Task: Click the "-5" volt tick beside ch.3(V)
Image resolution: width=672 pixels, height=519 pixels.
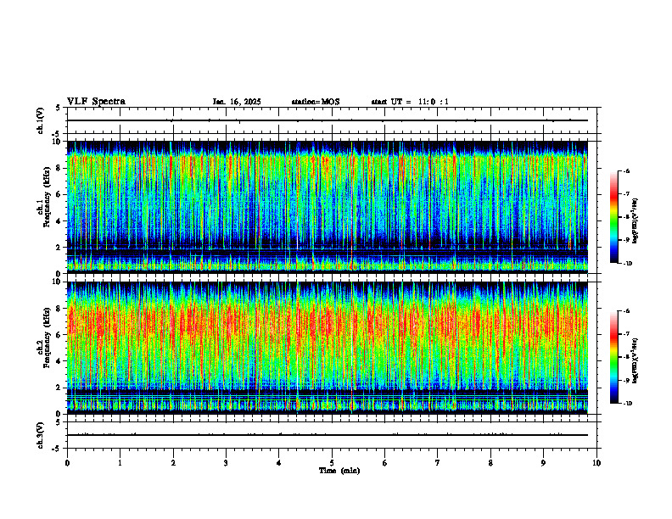Action: tap(58, 449)
